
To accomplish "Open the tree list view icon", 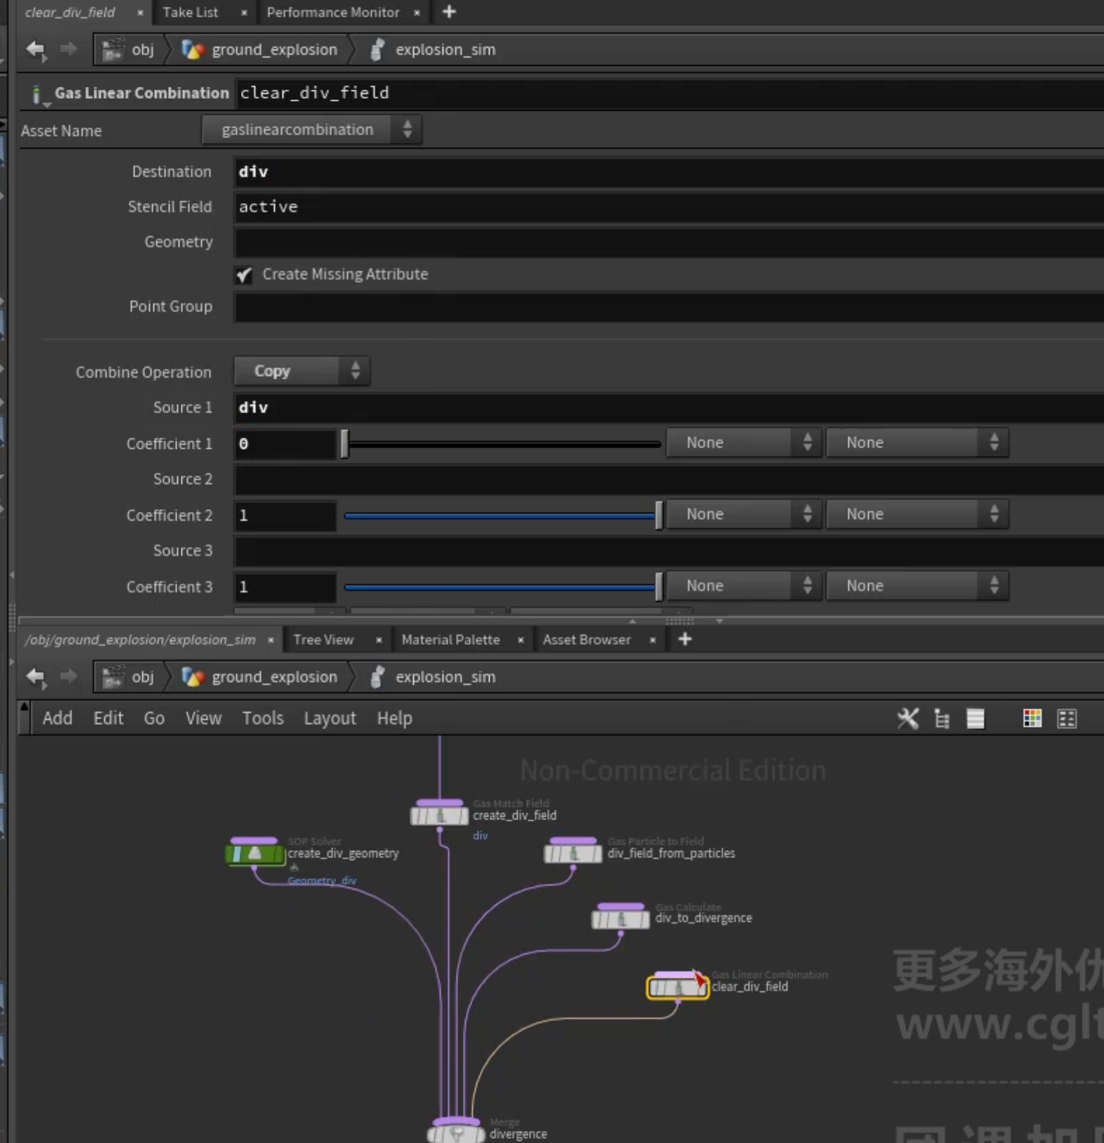I will [942, 719].
